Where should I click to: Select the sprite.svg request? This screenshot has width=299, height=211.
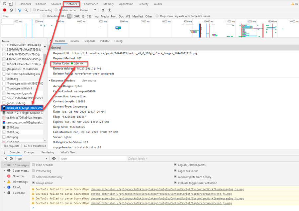pyautogui.click(x=23, y=79)
